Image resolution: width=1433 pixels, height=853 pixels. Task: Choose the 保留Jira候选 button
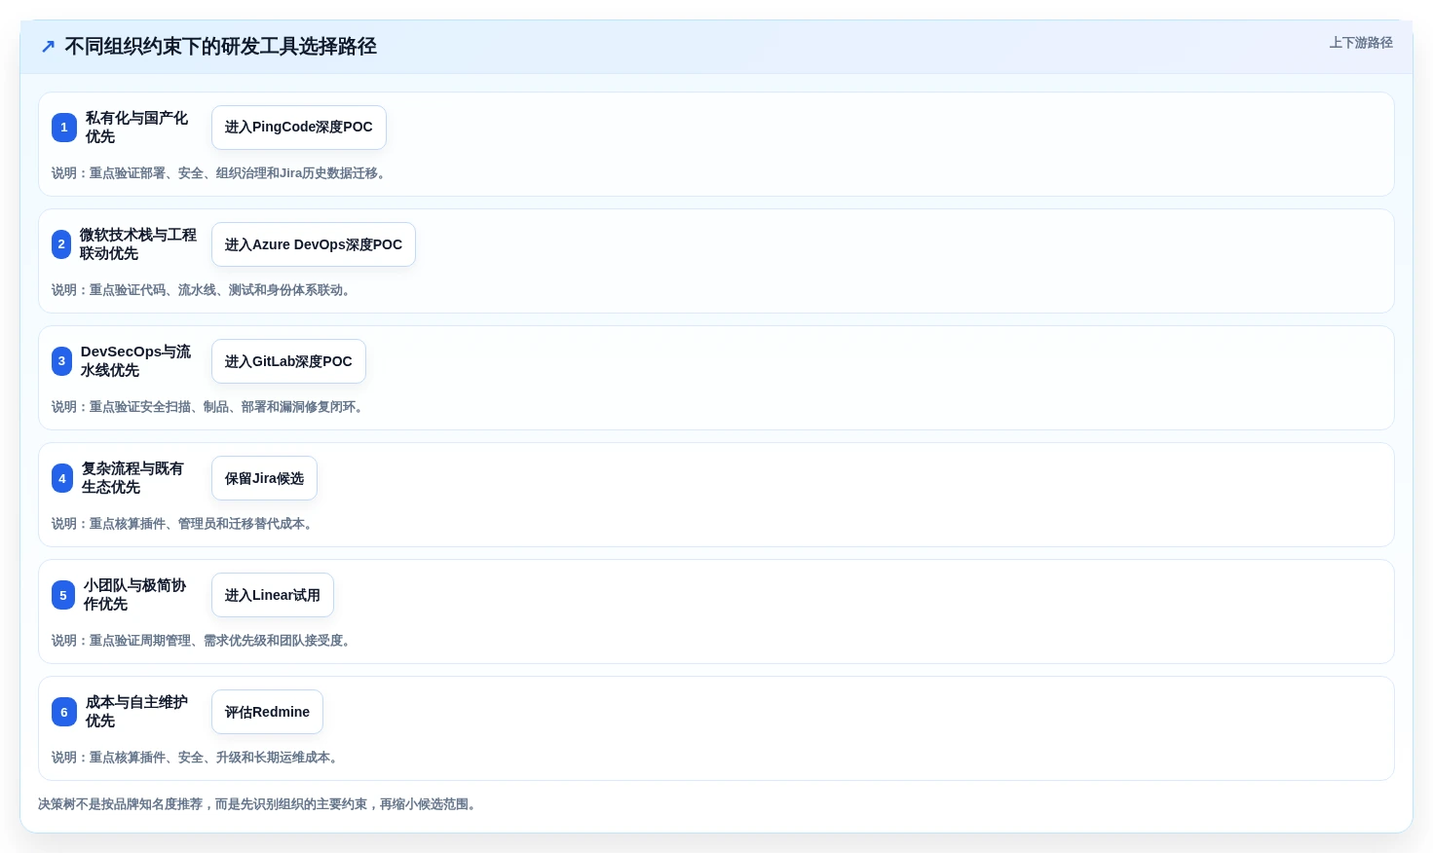[264, 478]
